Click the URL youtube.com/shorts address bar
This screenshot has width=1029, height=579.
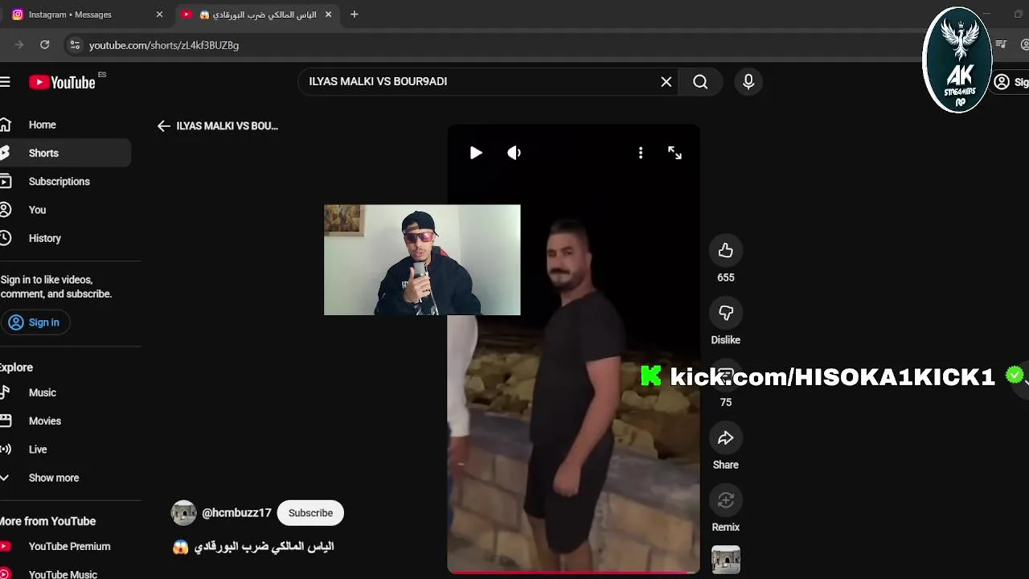(x=164, y=45)
